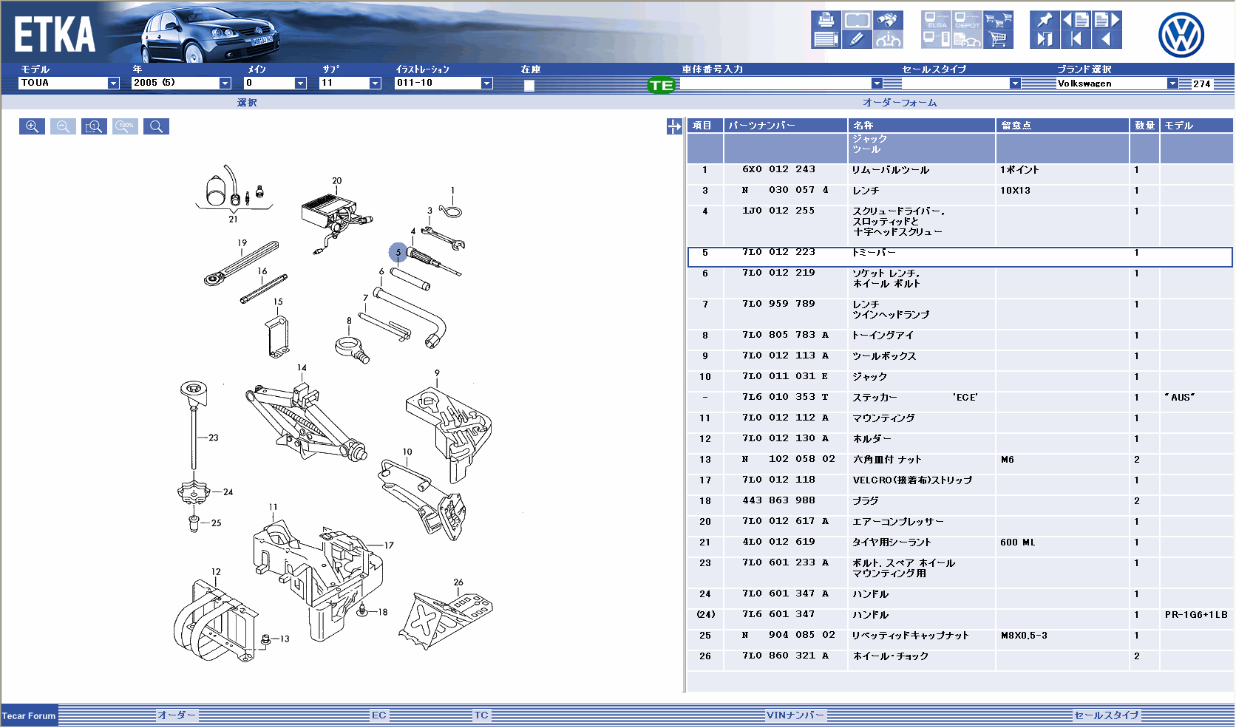Click the single left arrow back icon
This screenshot has width=1236, height=728.
tap(1107, 39)
